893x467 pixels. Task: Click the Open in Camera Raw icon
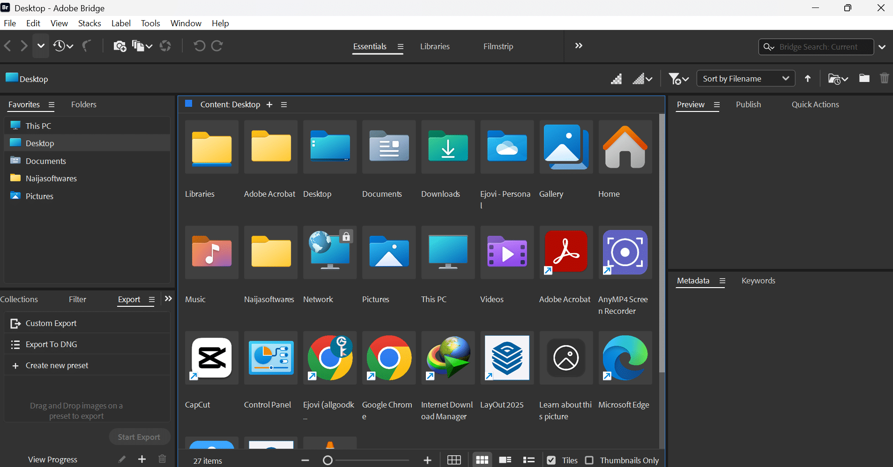tap(165, 46)
